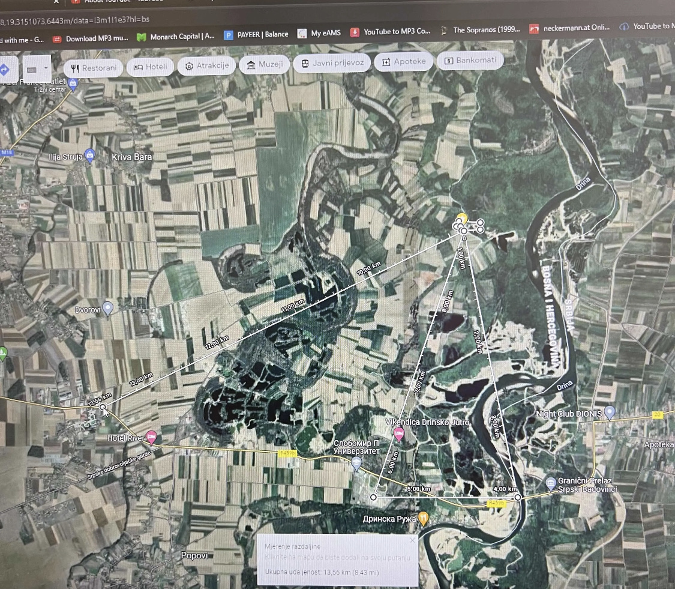This screenshot has height=589, width=675.
Task: Click the 12,00 km distance marker
Action: [x=217, y=342]
